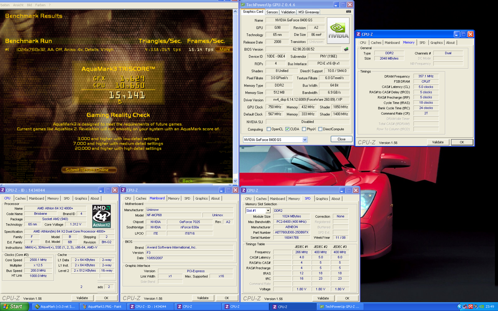Image resolution: width=498 pixels, height=311 pixels.
Task: Click Validate in CPU-Z Memory window
Action: click(x=438, y=142)
